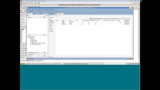Open the Files tab of datastore editor

click(x=50, y=19)
